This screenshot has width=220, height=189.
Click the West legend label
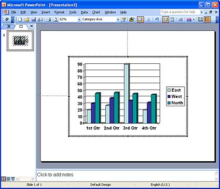tap(177, 96)
